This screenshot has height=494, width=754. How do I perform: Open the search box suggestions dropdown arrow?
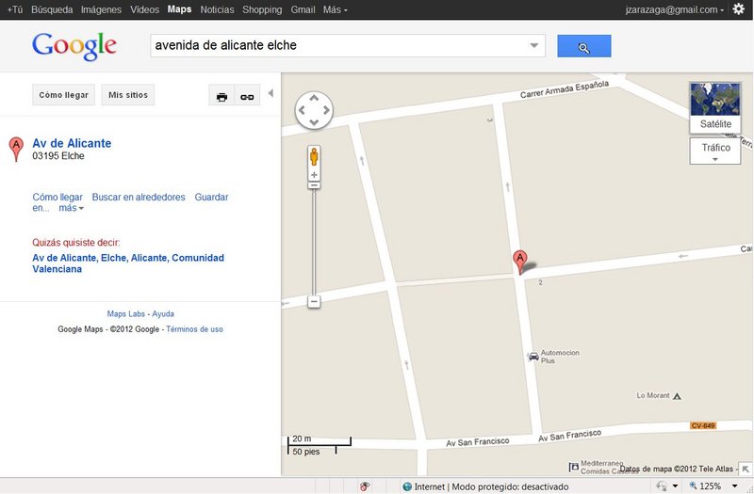point(533,45)
